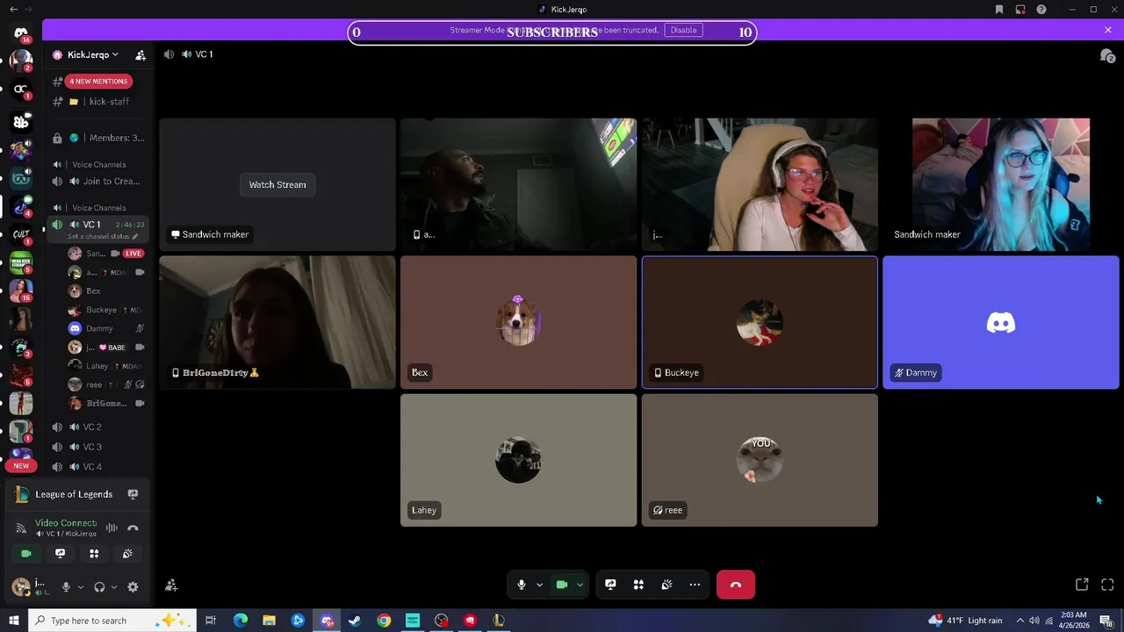1124x632 pixels.
Task: Open activities button in voice panel
Action: 94,554
